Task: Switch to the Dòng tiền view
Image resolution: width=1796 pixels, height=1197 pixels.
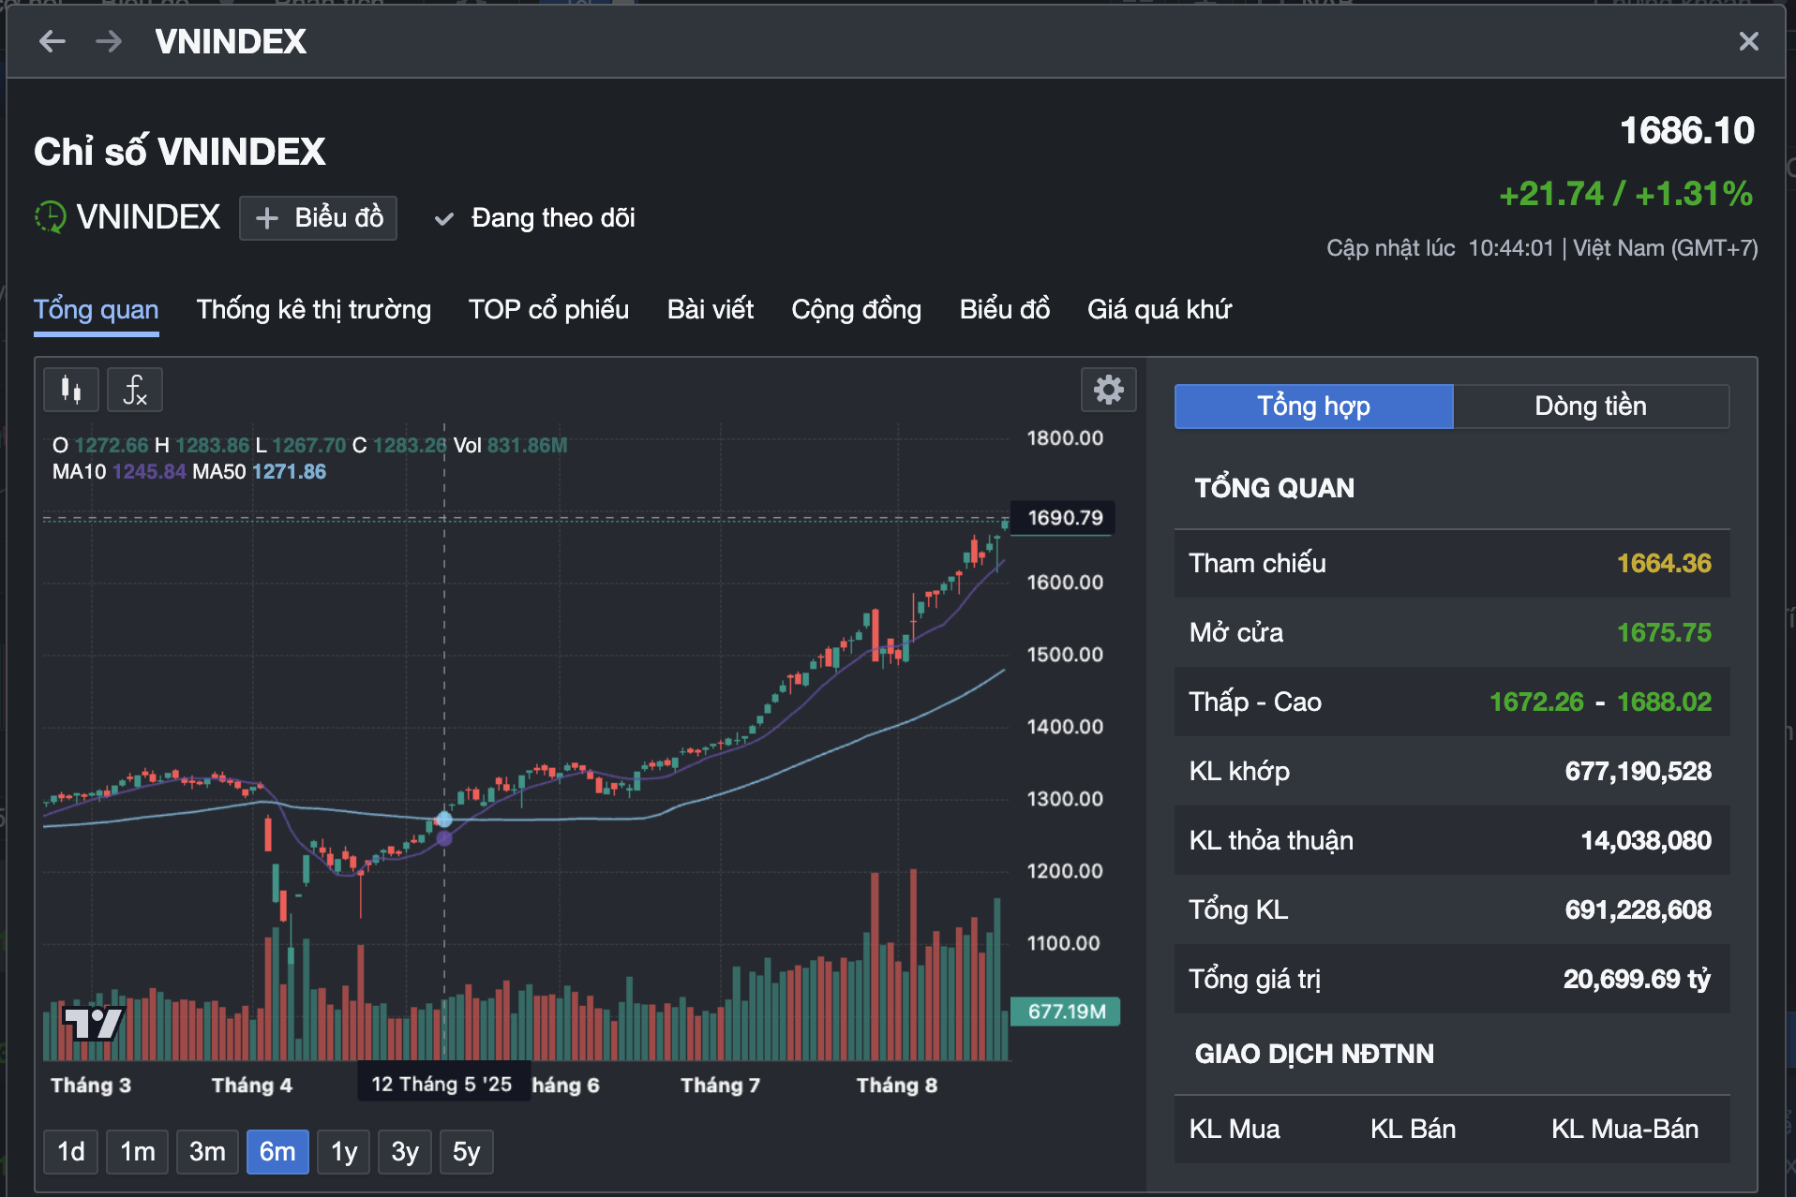Action: point(1590,406)
